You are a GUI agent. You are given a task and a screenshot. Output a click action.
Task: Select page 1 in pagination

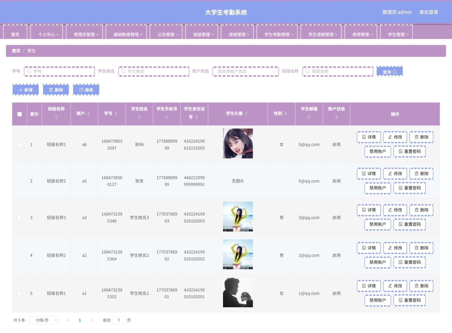[80, 320]
